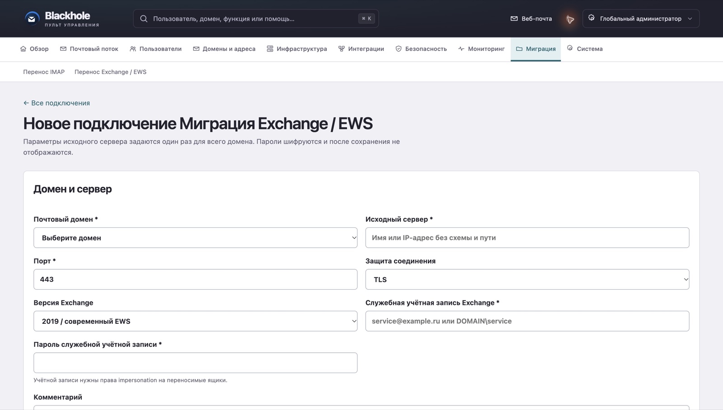The image size is (723, 410).
Task: Click the Служебная учётная запись Exchange field
Action: click(527, 321)
